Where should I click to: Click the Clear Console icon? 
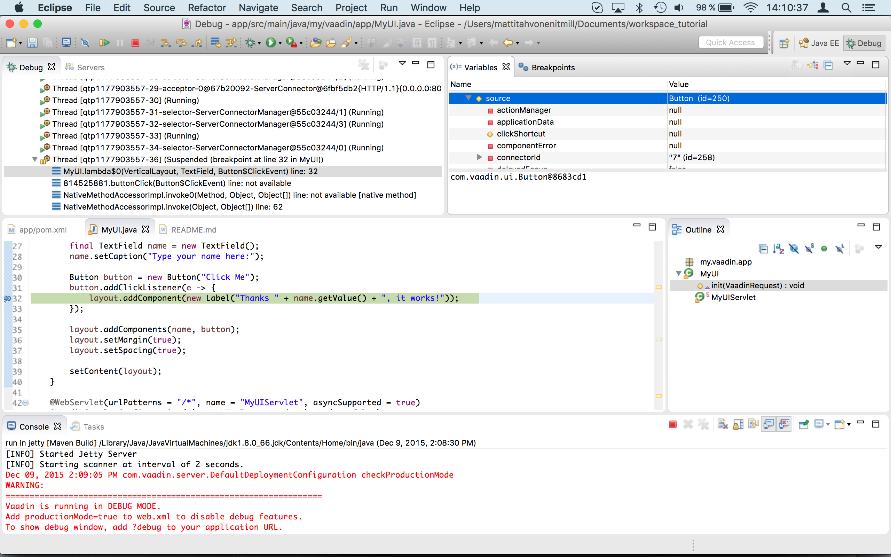coord(723,424)
